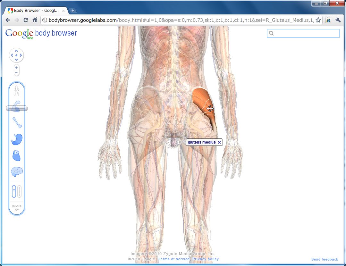Viewport: 346px width, 266px height.
Task: Close the gluteus medius label
Action: 219,142
